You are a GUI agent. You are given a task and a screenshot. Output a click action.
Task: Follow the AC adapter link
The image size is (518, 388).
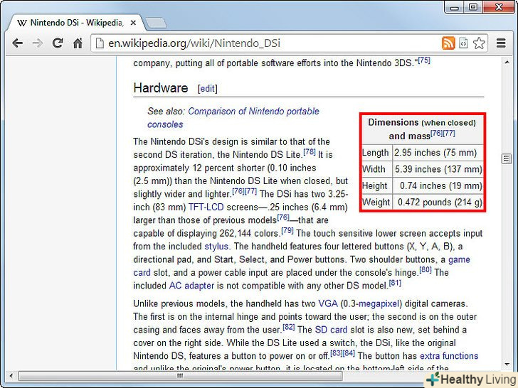point(191,286)
